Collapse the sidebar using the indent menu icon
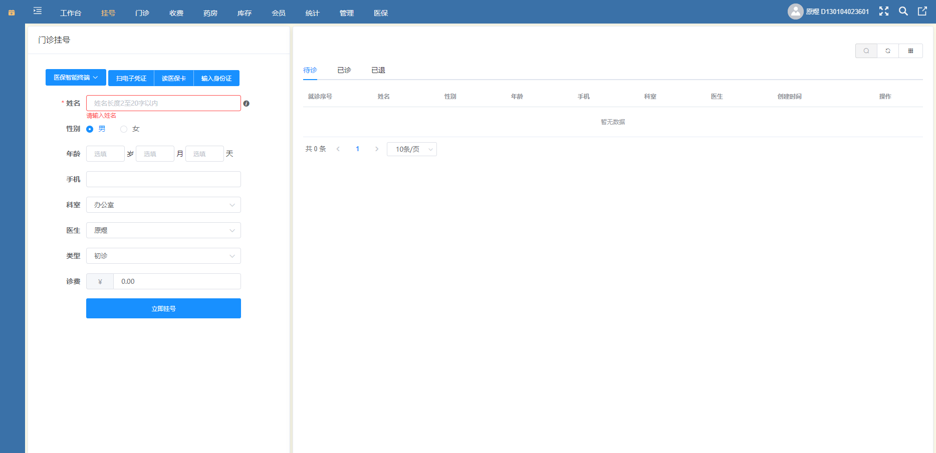This screenshot has width=936, height=453. pyautogui.click(x=37, y=11)
